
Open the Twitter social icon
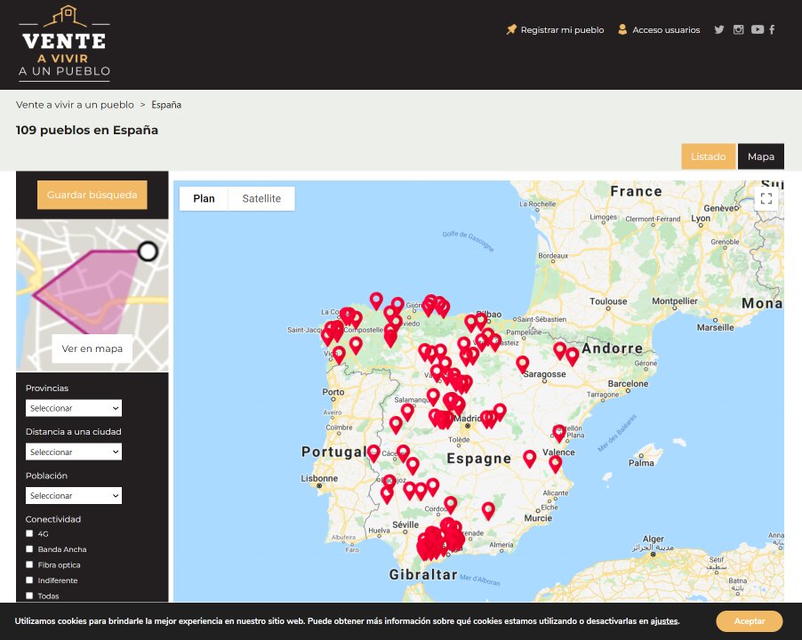tap(718, 29)
